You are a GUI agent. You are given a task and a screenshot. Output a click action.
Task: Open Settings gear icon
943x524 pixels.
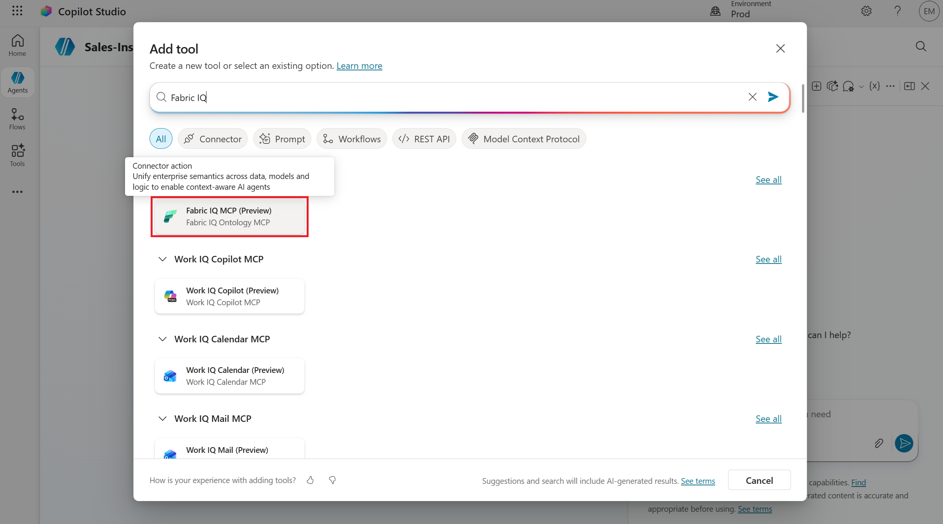[x=867, y=11]
